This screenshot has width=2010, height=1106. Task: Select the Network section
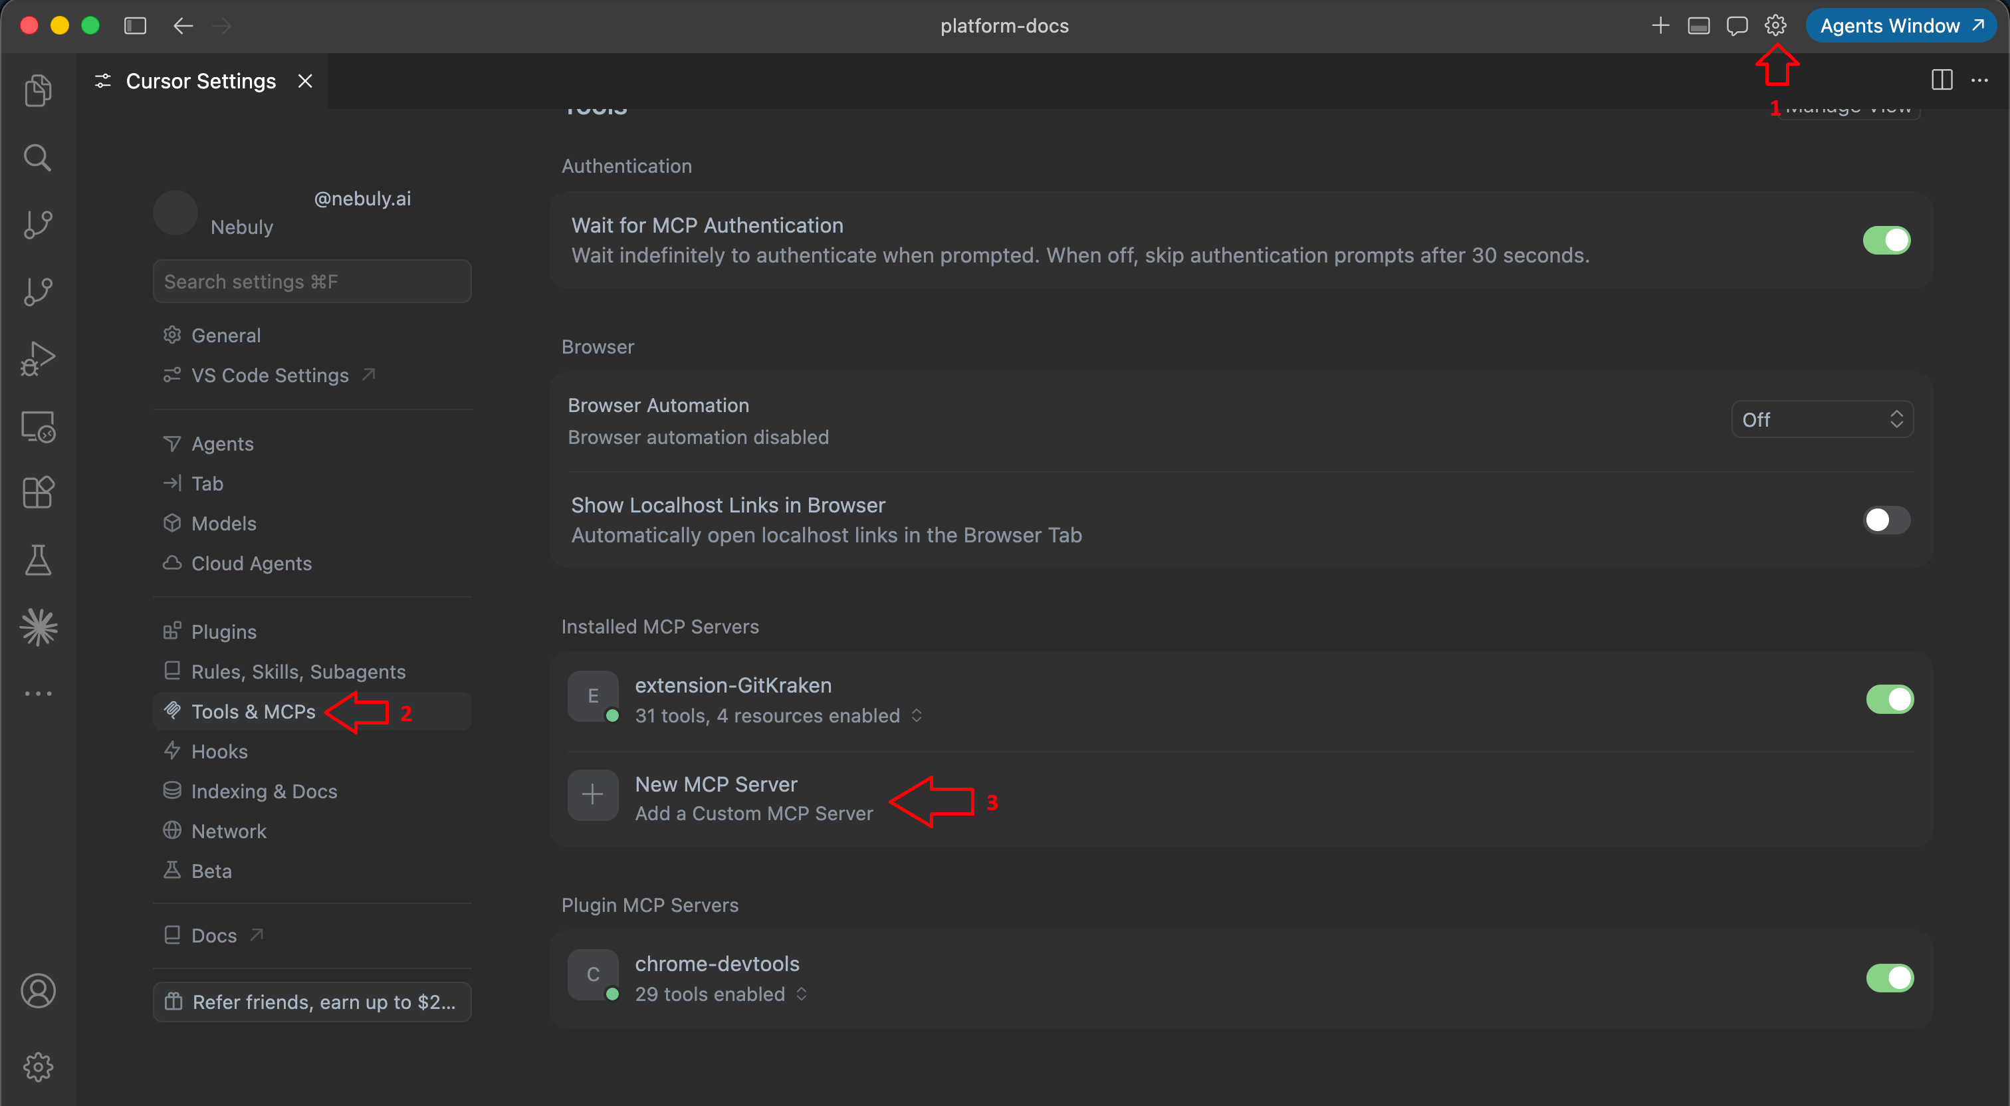pyautogui.click(x=312, y=831)
